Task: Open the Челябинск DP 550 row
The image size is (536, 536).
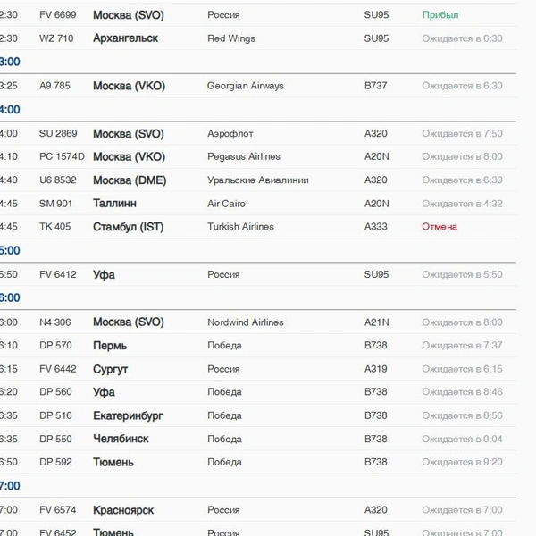Action: 258,439
